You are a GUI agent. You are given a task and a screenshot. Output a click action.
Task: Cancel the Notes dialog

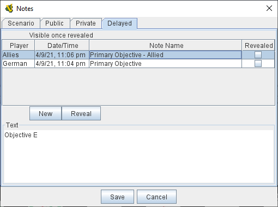pyautogui.click(x=156, y=197)
